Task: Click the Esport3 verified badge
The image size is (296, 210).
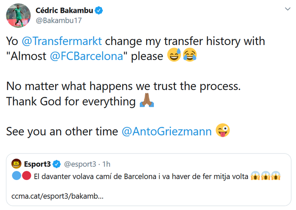Action: pyautogui.click(x=56, y=164)
